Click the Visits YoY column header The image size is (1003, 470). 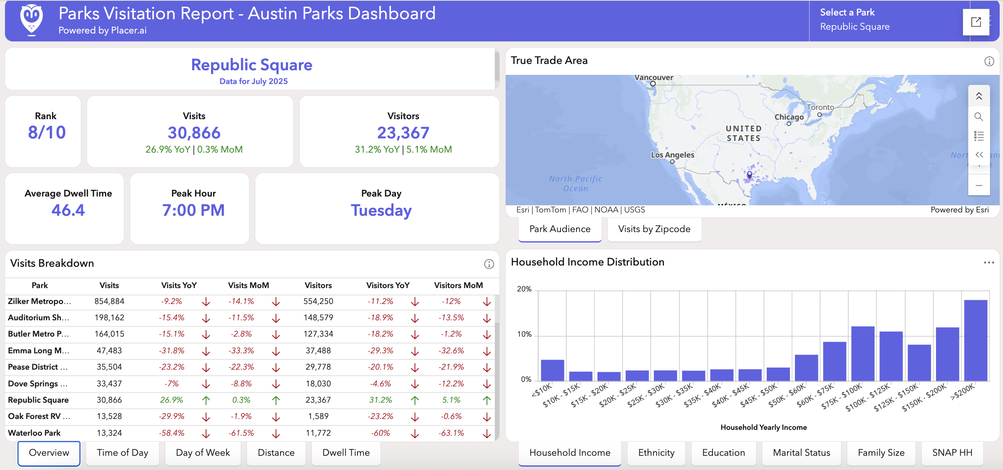(x=179, y=285)
